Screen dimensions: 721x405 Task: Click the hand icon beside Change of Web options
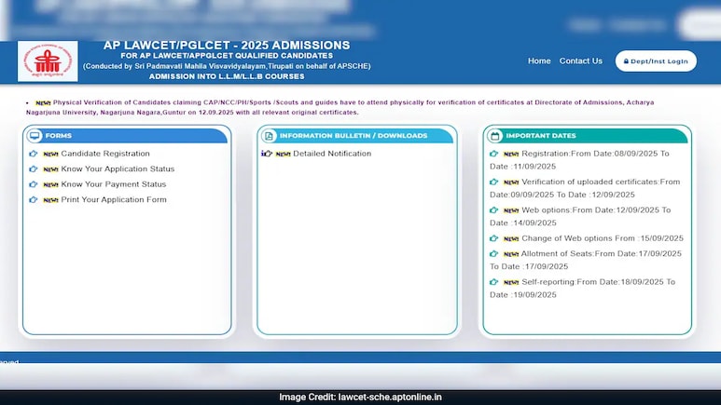[x=493, y=238]
